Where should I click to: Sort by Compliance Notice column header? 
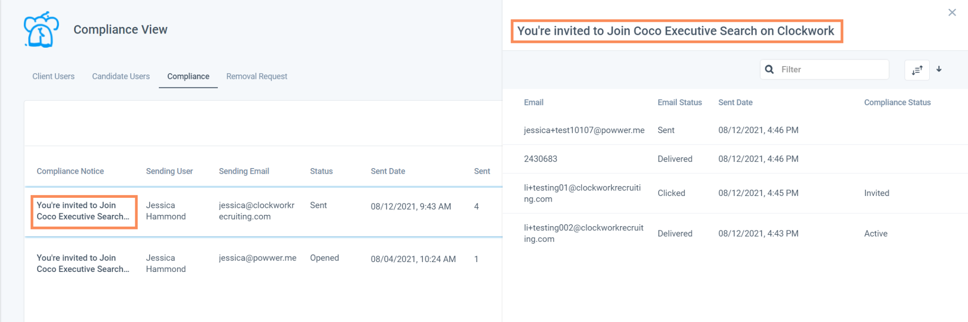pyautogui.click(x=70, y=171)
